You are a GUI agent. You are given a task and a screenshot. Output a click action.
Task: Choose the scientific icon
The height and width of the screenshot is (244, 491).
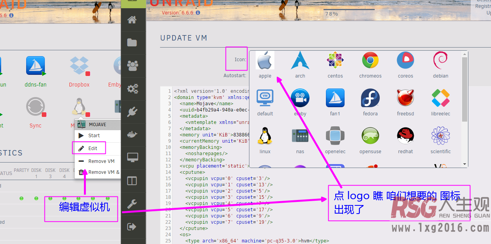[441, 136]
